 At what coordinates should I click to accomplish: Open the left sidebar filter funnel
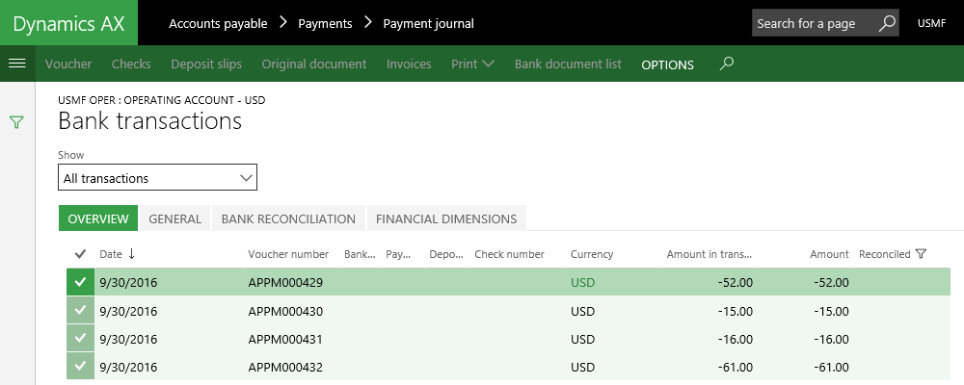16,122
